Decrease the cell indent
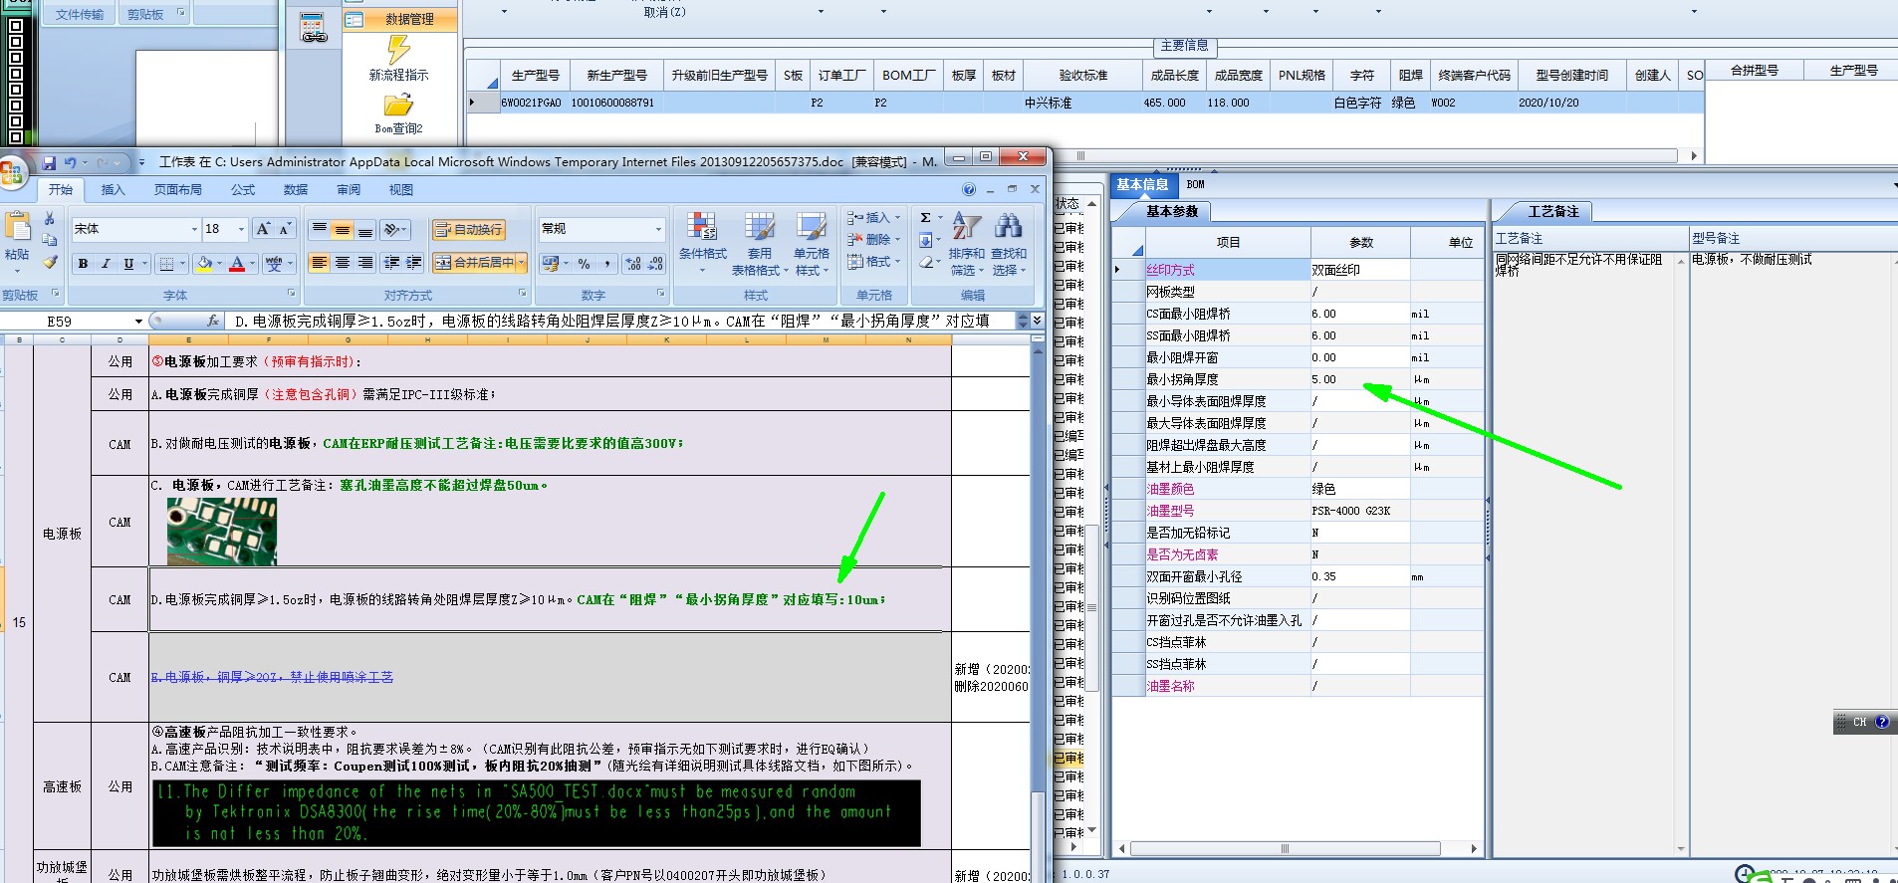1898x883 pixels. (x=391, y=263)
